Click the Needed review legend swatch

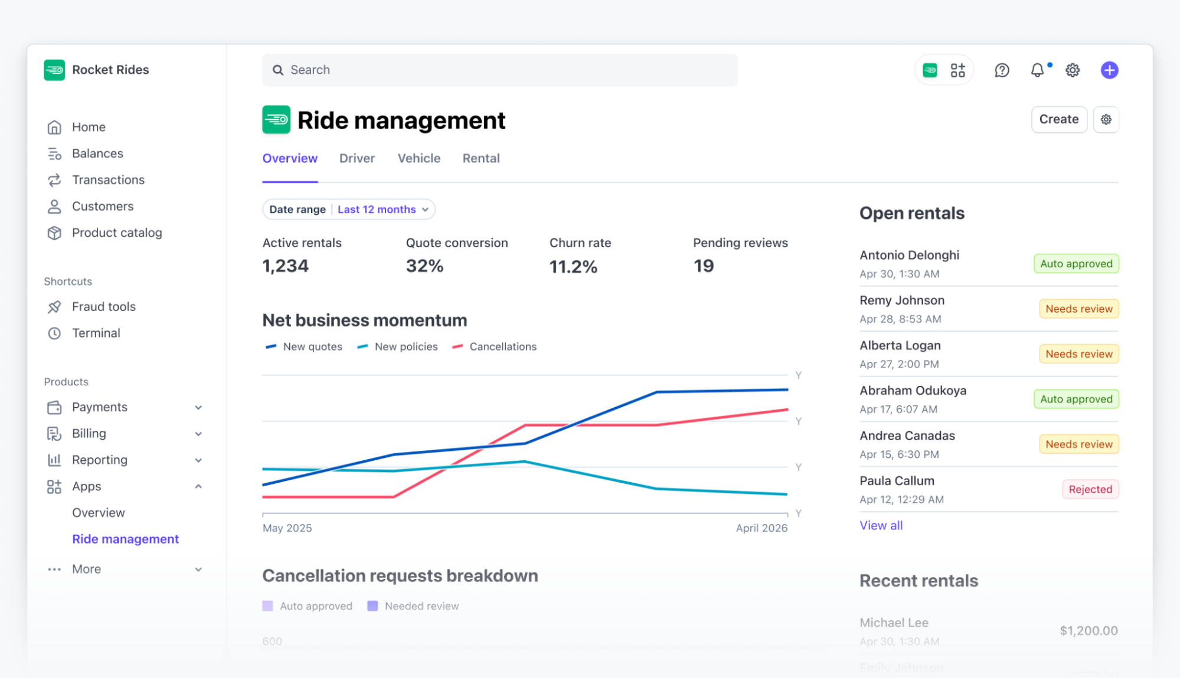[372, 606]
